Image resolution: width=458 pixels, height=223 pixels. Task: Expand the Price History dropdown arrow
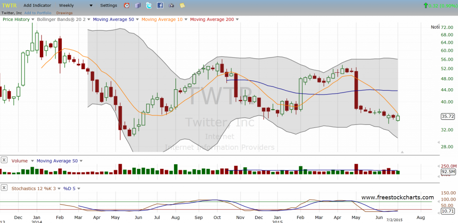click(x=32, y=20)
